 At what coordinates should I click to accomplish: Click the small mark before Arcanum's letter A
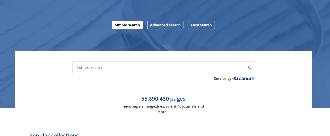[234, 78]
